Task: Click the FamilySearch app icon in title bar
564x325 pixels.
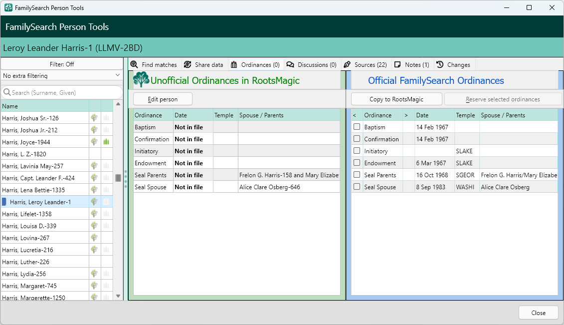Action: [8, 7]
